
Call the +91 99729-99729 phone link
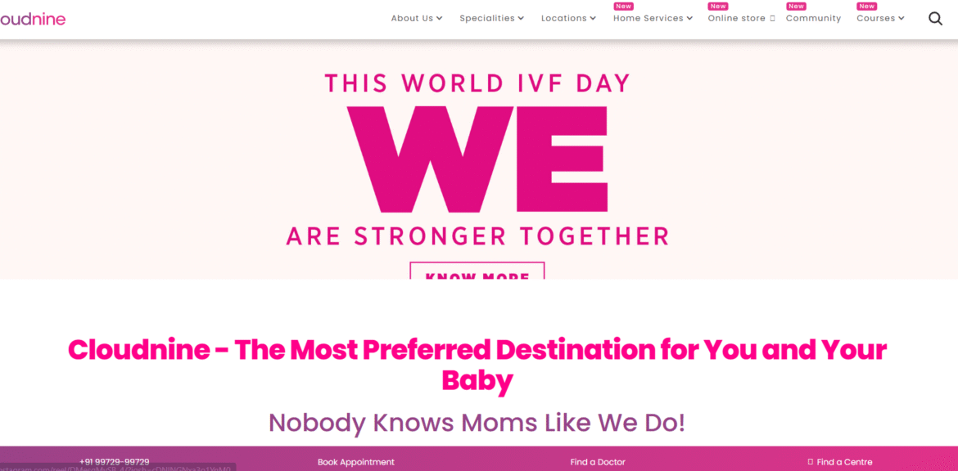coord(114,462)
